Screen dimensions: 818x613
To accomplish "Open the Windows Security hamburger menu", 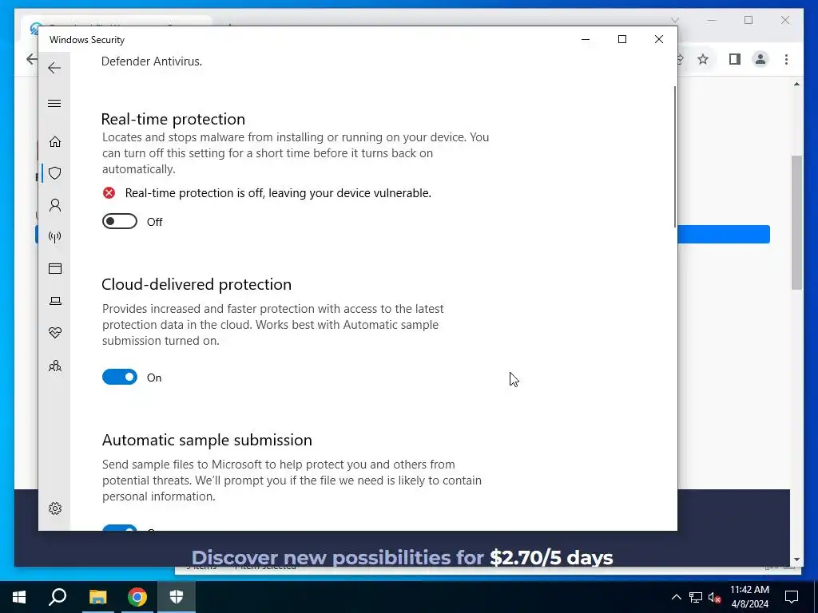I will click(x=54, y=103).
